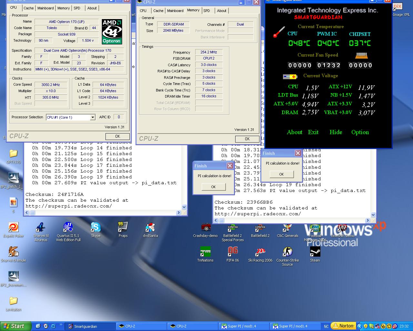Screen dimensions: 413x331
Task: Launch FIFA 06 from the desktop
Action: click(233, 254)
